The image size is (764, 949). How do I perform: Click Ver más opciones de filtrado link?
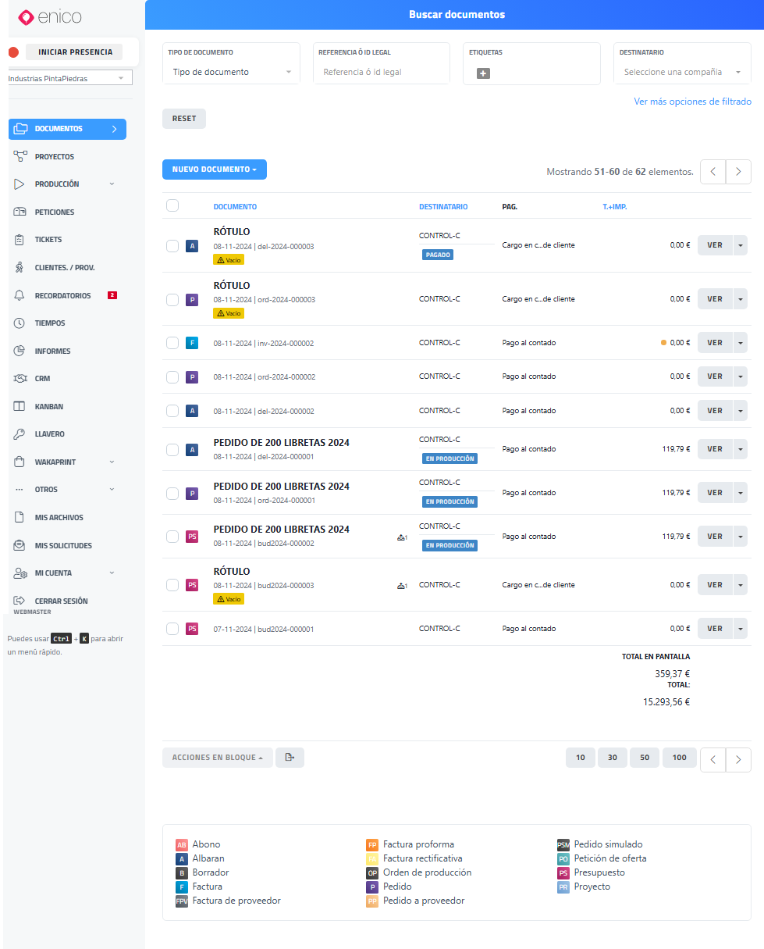point(692,102)
